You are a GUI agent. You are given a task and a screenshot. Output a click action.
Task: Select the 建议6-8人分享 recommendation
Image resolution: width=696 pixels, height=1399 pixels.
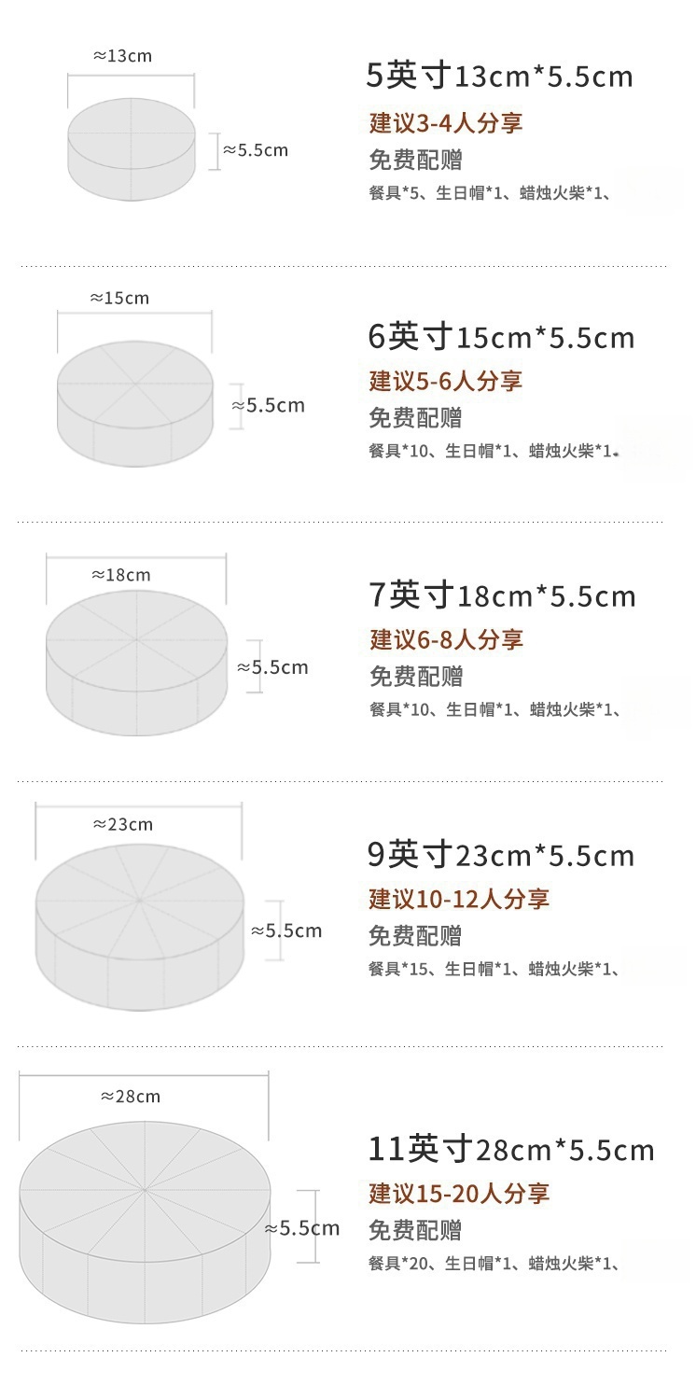point(447,639)
